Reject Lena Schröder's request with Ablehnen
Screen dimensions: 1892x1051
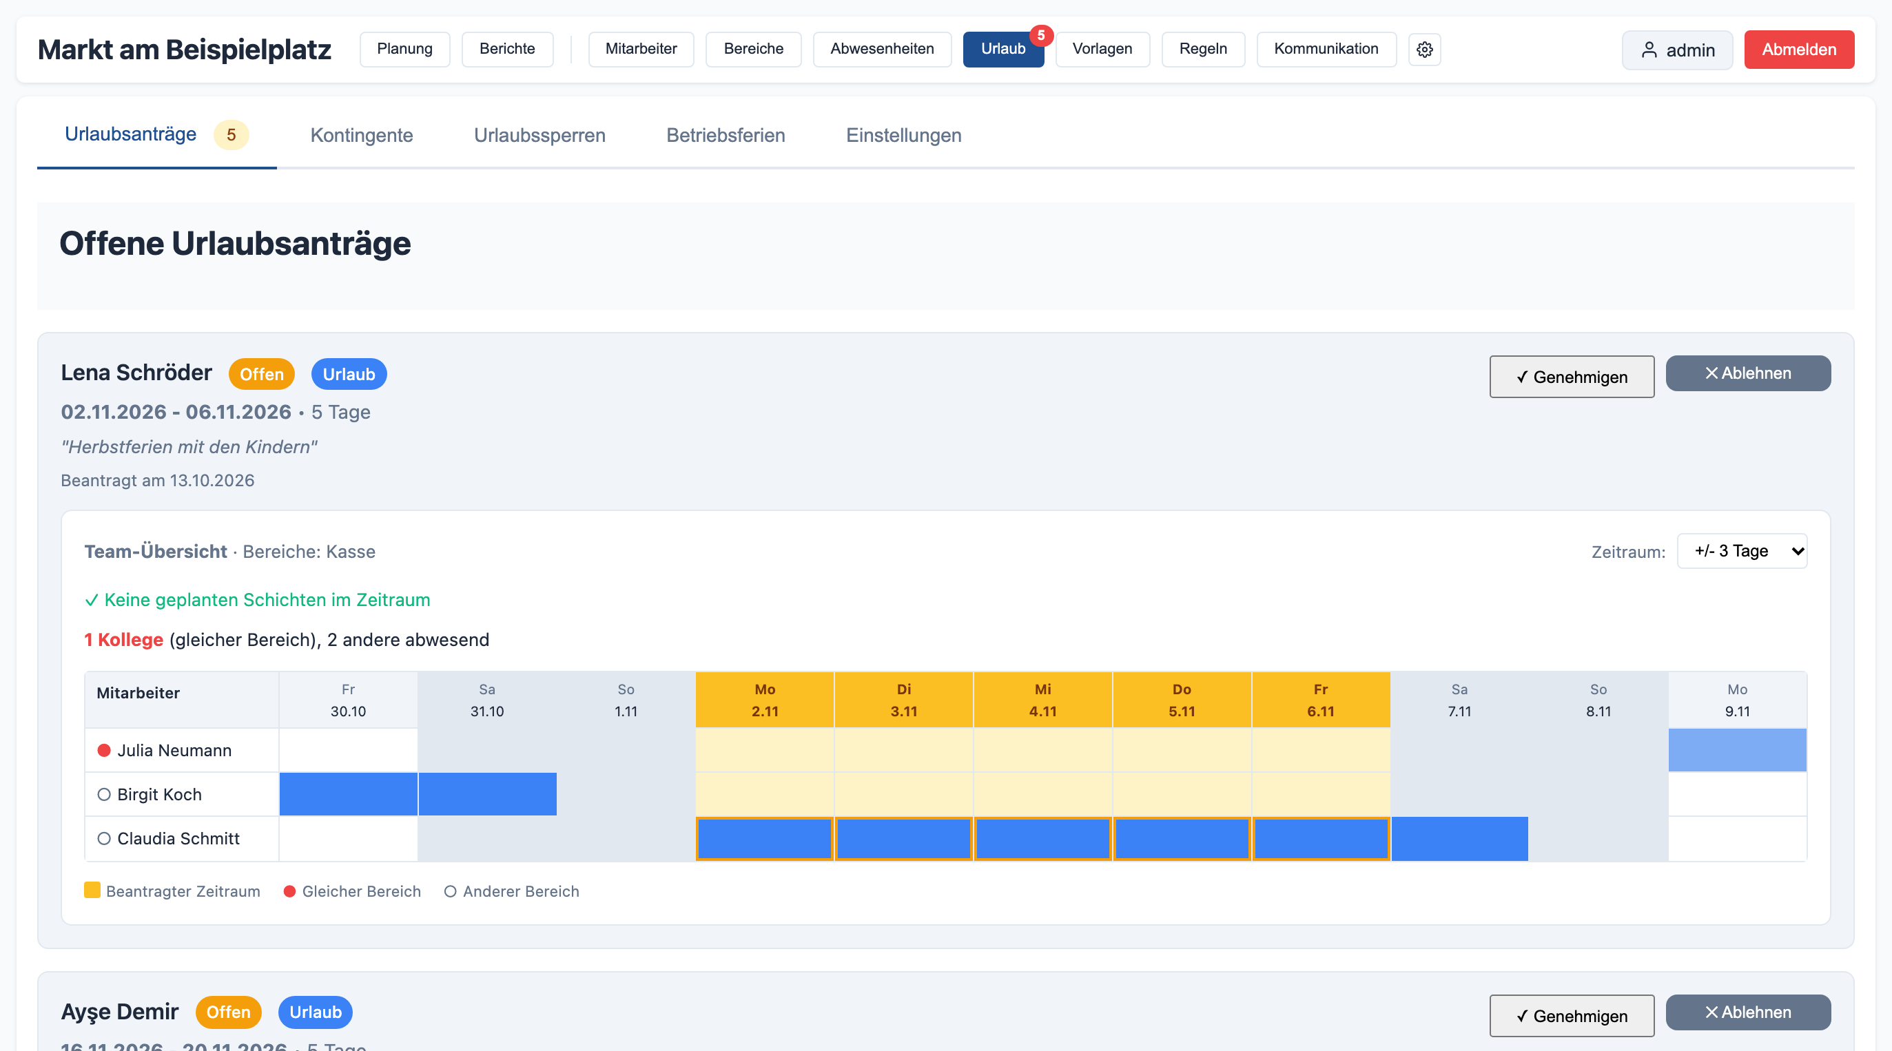[x=1748, y=373]
